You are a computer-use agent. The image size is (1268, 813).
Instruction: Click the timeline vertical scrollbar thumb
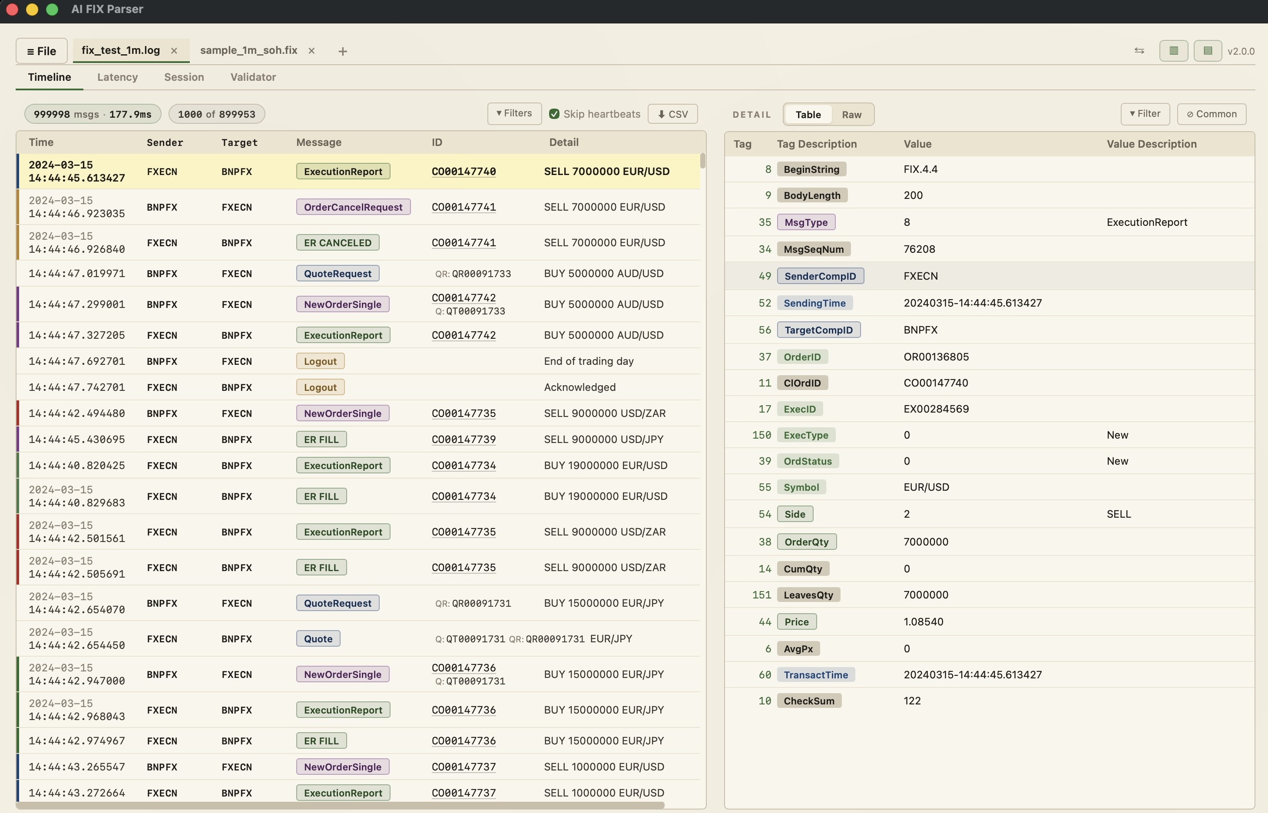coord(702,161)
